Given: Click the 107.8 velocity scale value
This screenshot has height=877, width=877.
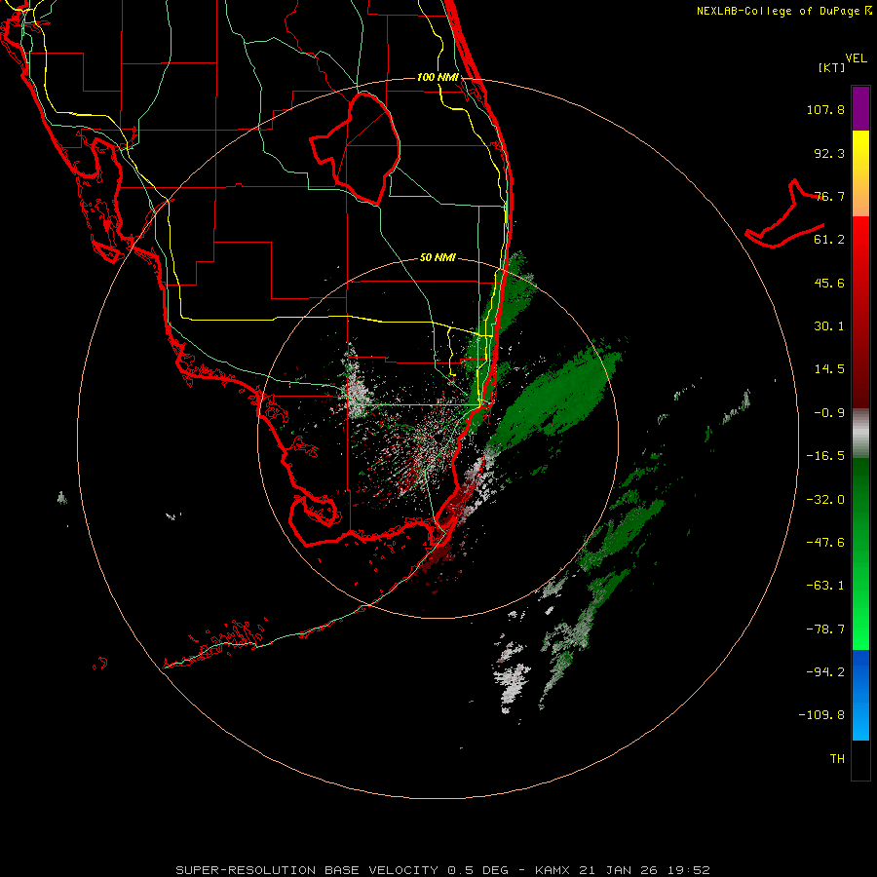Looking at the screenshot, I should click(825, 109).
